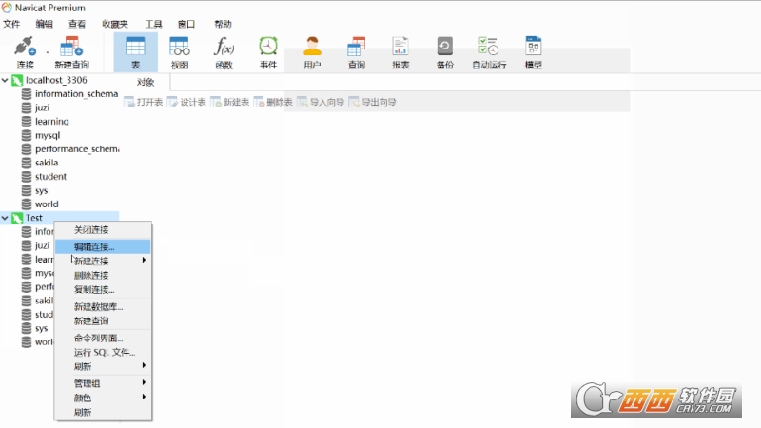Click the 连接 (Connection) toolbar icon

click(x=25, y=47)
